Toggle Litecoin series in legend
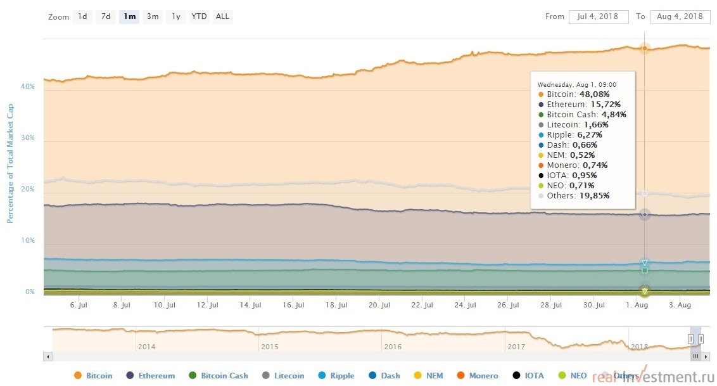This screenshot has height=386, width=717. (x=283, y=375)
